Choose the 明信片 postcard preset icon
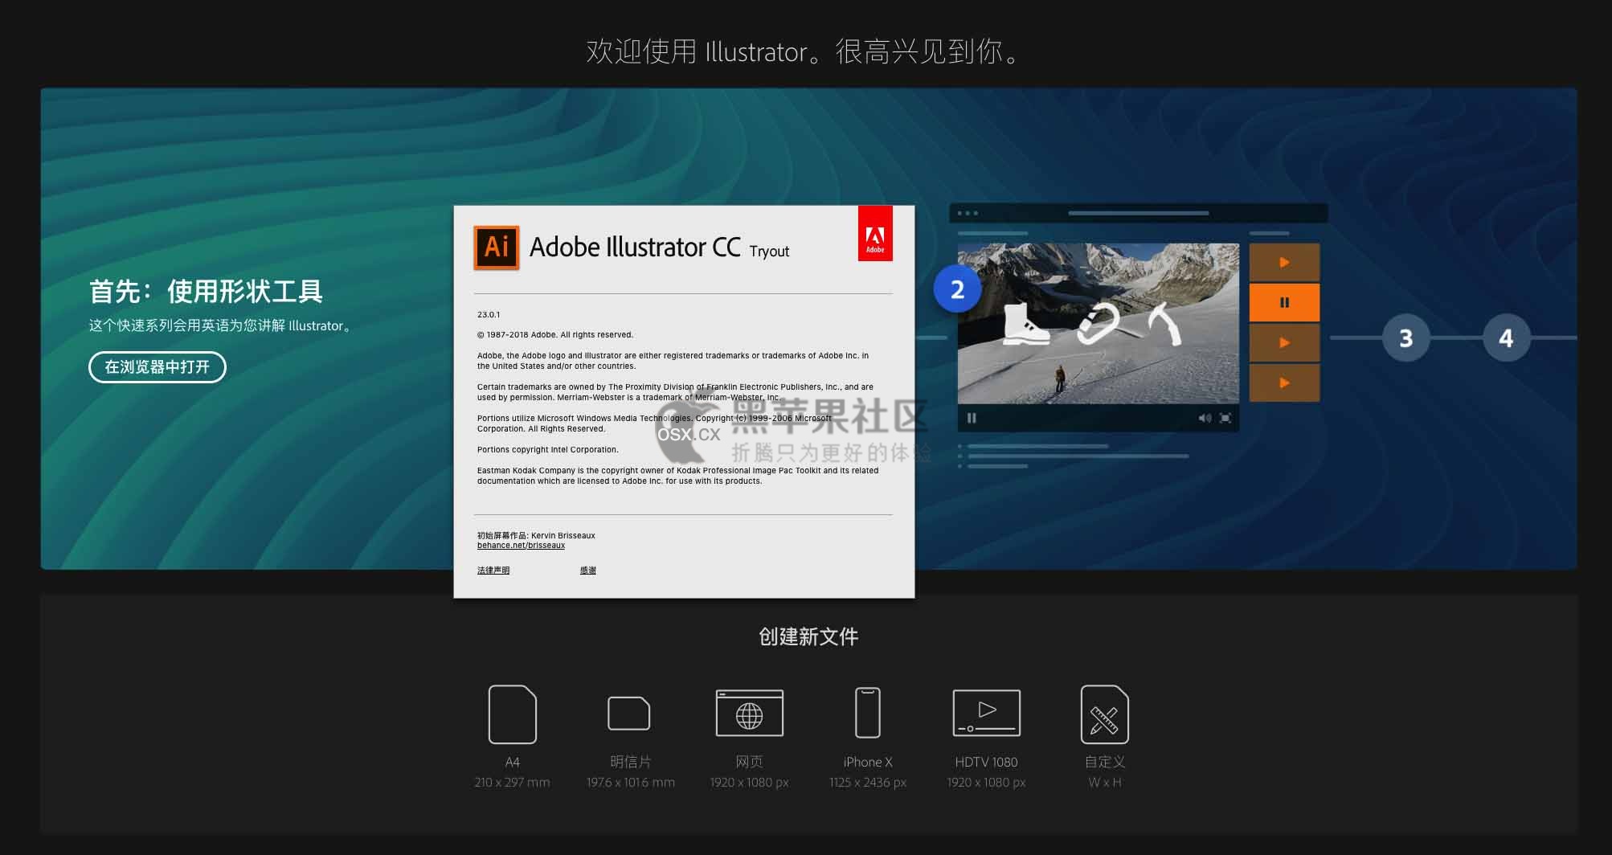This screenshot has height=855, width=1612. (x=629, y=713)
